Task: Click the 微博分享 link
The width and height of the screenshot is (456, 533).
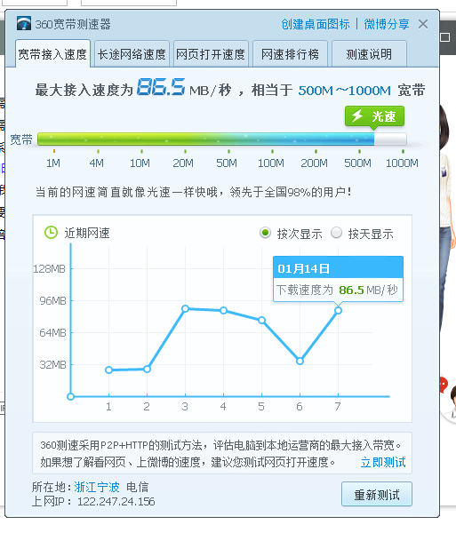Action: (x=387, y=24)
